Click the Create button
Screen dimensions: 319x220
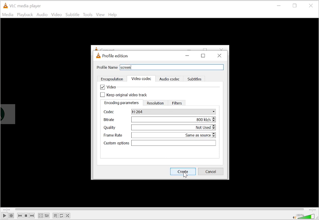click(183, 171)
